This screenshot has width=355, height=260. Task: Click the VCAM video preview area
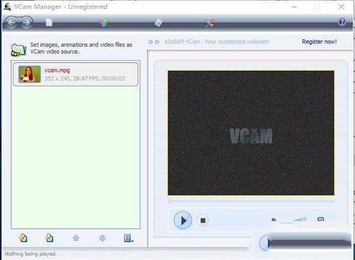click(x=251, y=133)
